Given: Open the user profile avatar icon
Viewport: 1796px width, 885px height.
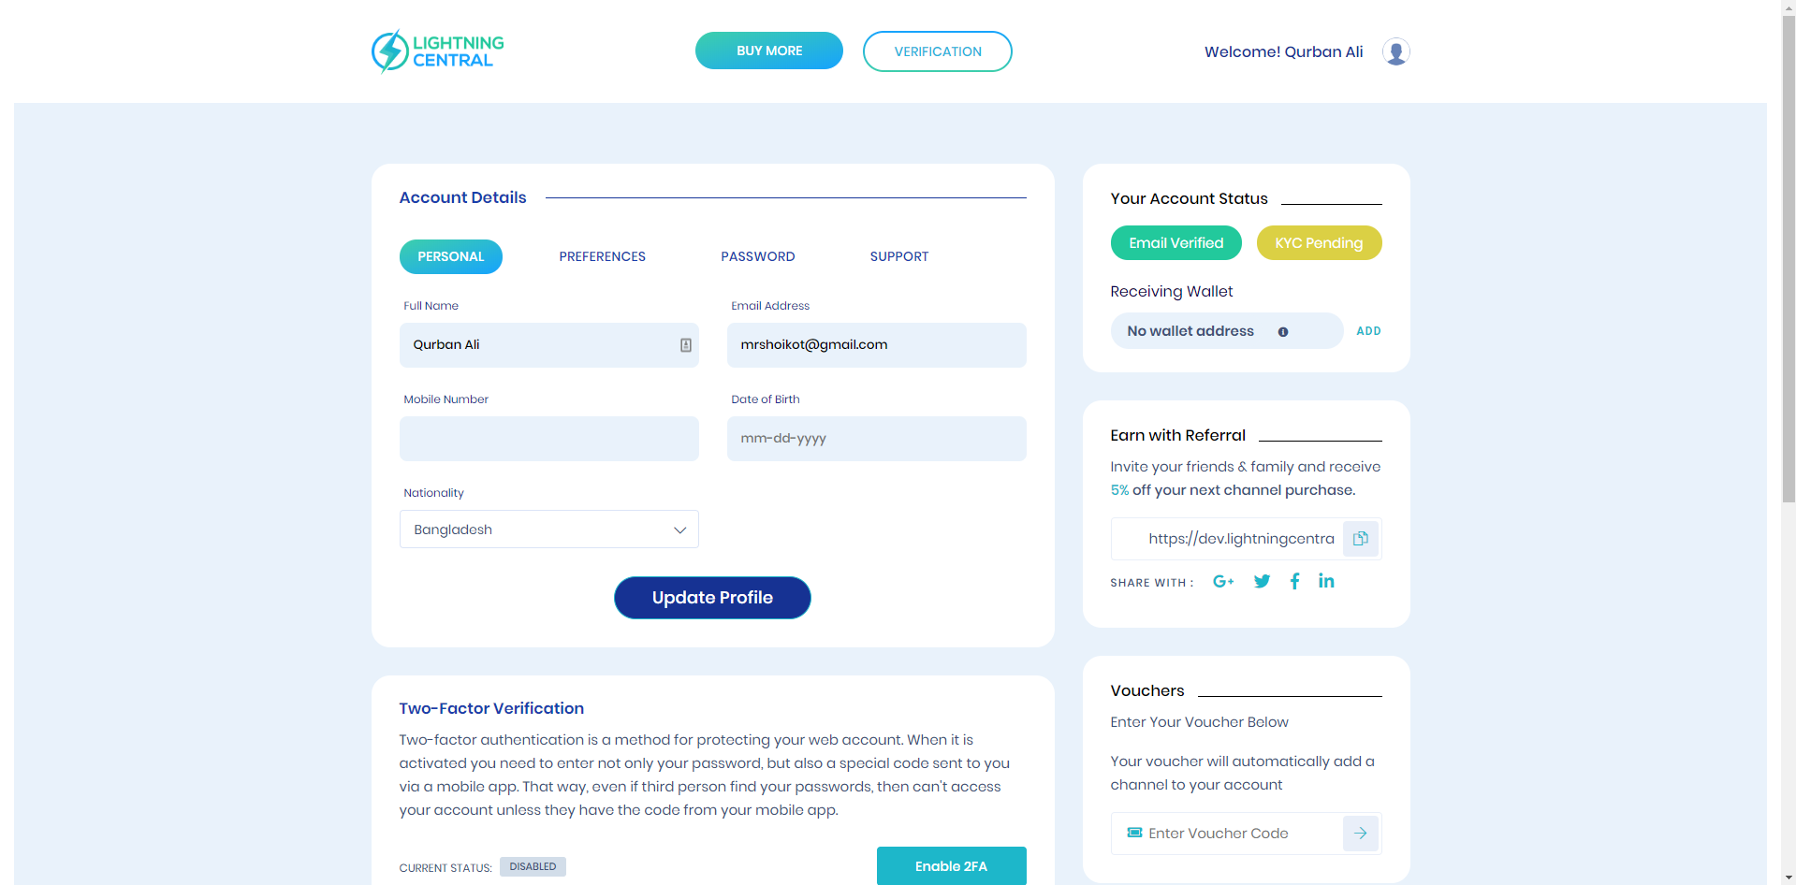Looking at the screenshot, I should click(1395, 51).
